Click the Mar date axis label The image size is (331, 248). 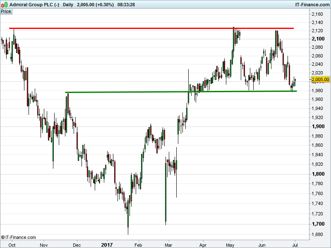tap(168, 245)
